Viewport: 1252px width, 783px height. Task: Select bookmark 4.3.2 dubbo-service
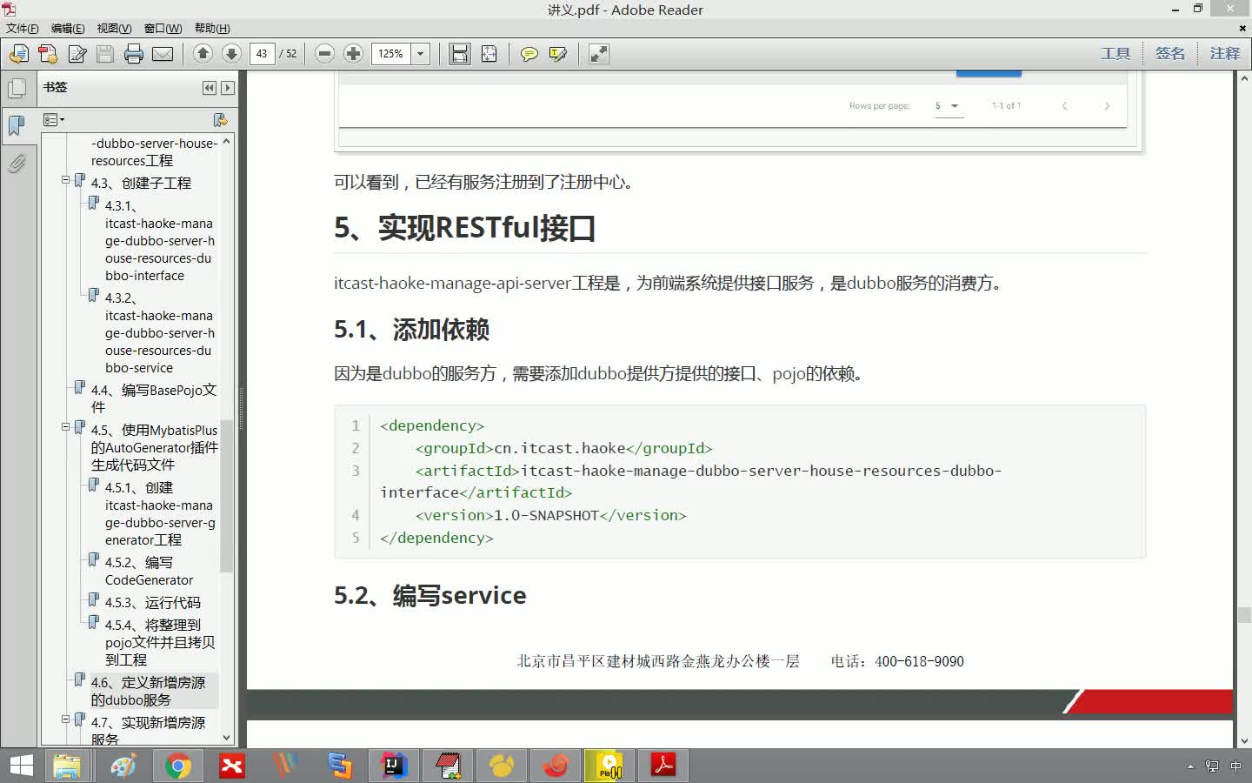(159, 333)
